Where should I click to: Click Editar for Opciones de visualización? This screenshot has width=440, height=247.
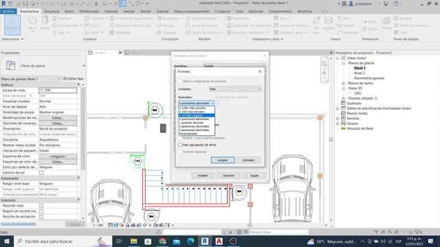click(58, 123)
